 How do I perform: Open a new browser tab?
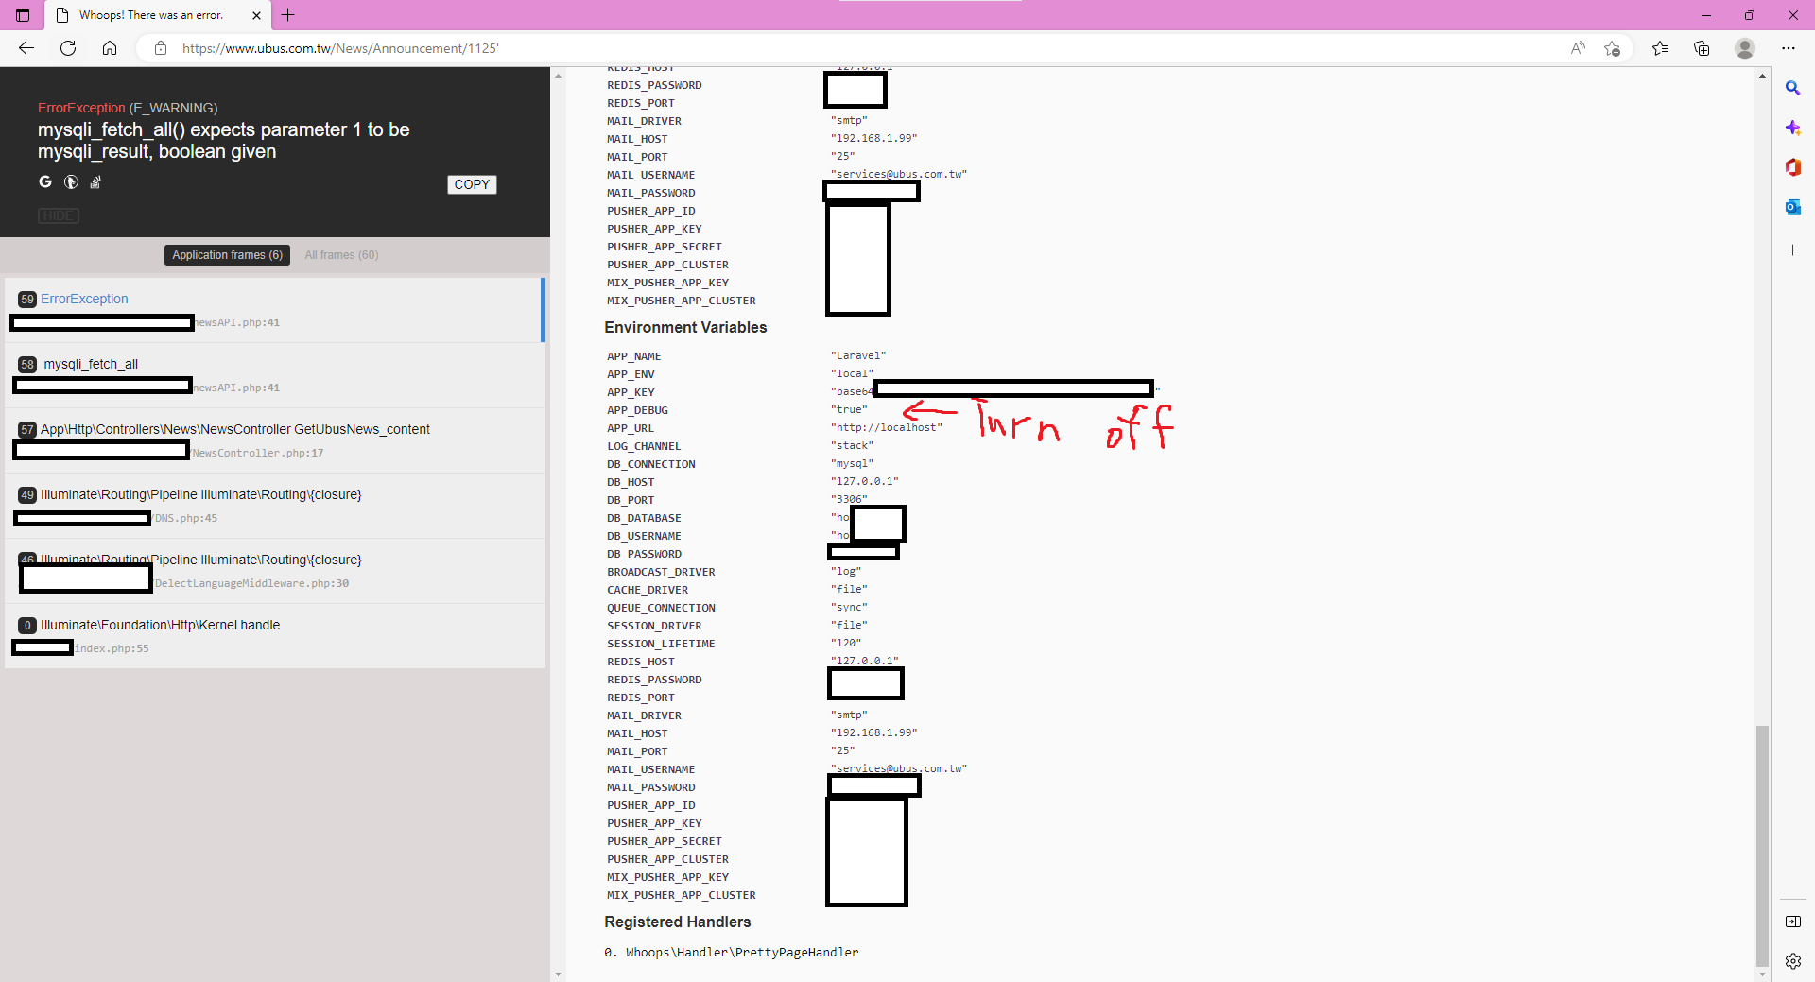288,15
